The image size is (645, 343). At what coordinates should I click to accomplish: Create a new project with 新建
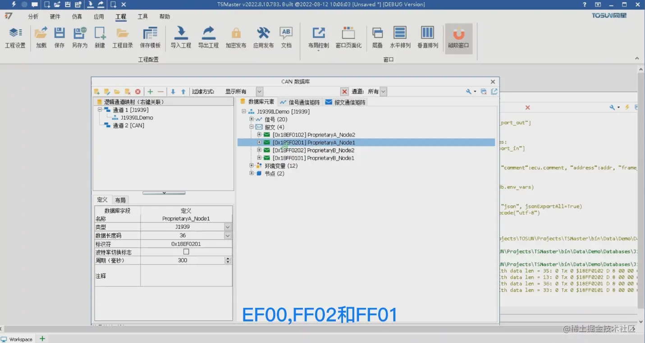coord(100,38)
